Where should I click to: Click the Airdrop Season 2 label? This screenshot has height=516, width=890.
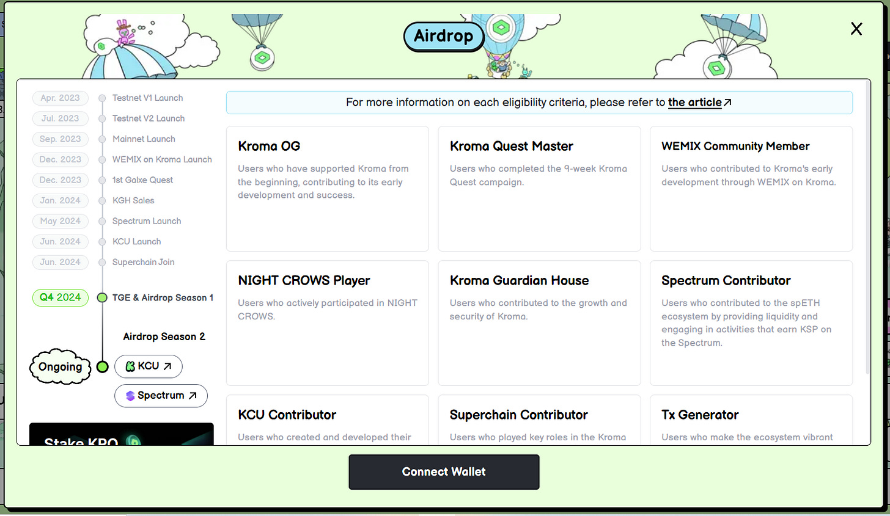pos(164,336)
